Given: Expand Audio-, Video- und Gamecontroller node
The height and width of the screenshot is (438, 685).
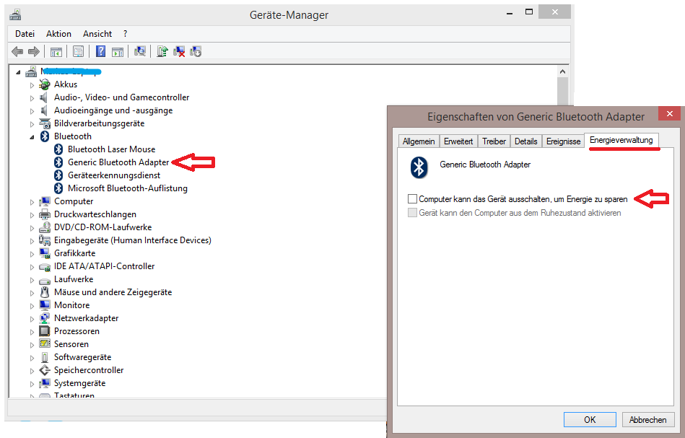Looking at the screenshot, I should (x=32, y=98).
